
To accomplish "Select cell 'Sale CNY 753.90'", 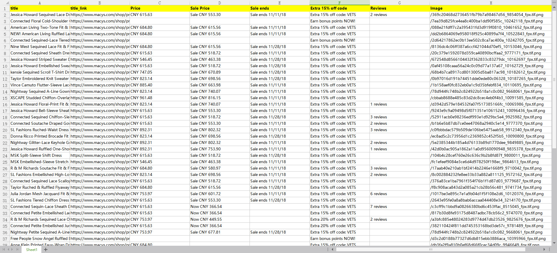I will click(x=220, y=149).
